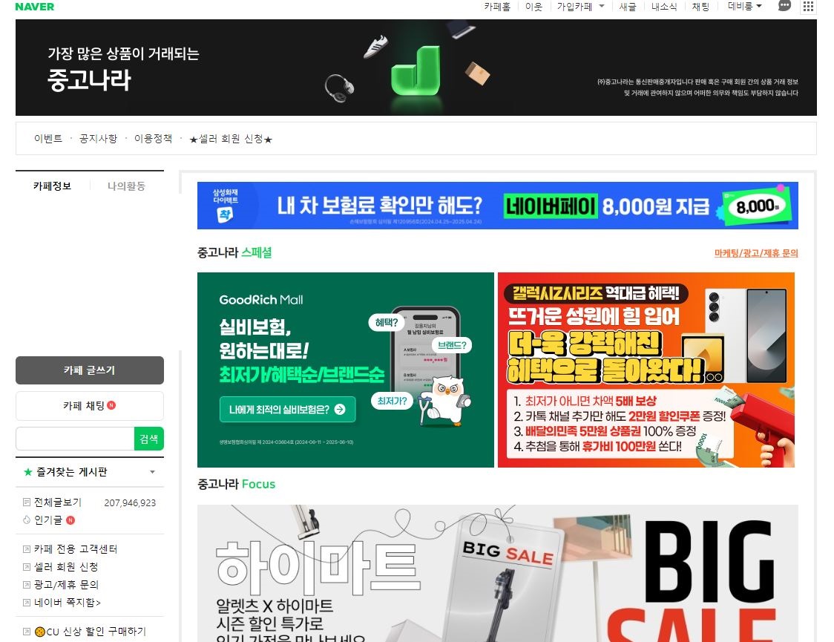Open the chat speech bubble icon

(x=784, y=6)
